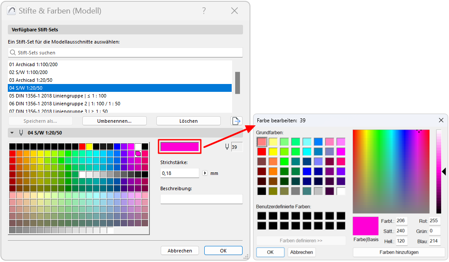Click the Umbenennen button
449x262 pixels.
(114, 121)
